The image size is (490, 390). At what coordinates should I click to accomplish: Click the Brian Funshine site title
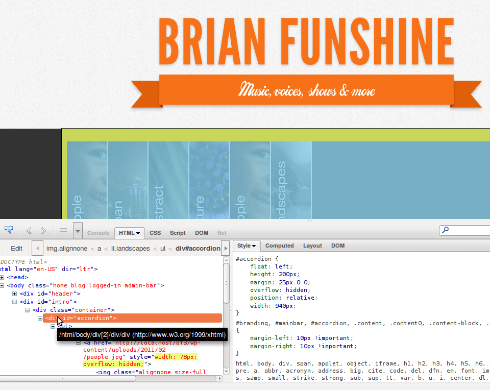click(x=307, y=41)
